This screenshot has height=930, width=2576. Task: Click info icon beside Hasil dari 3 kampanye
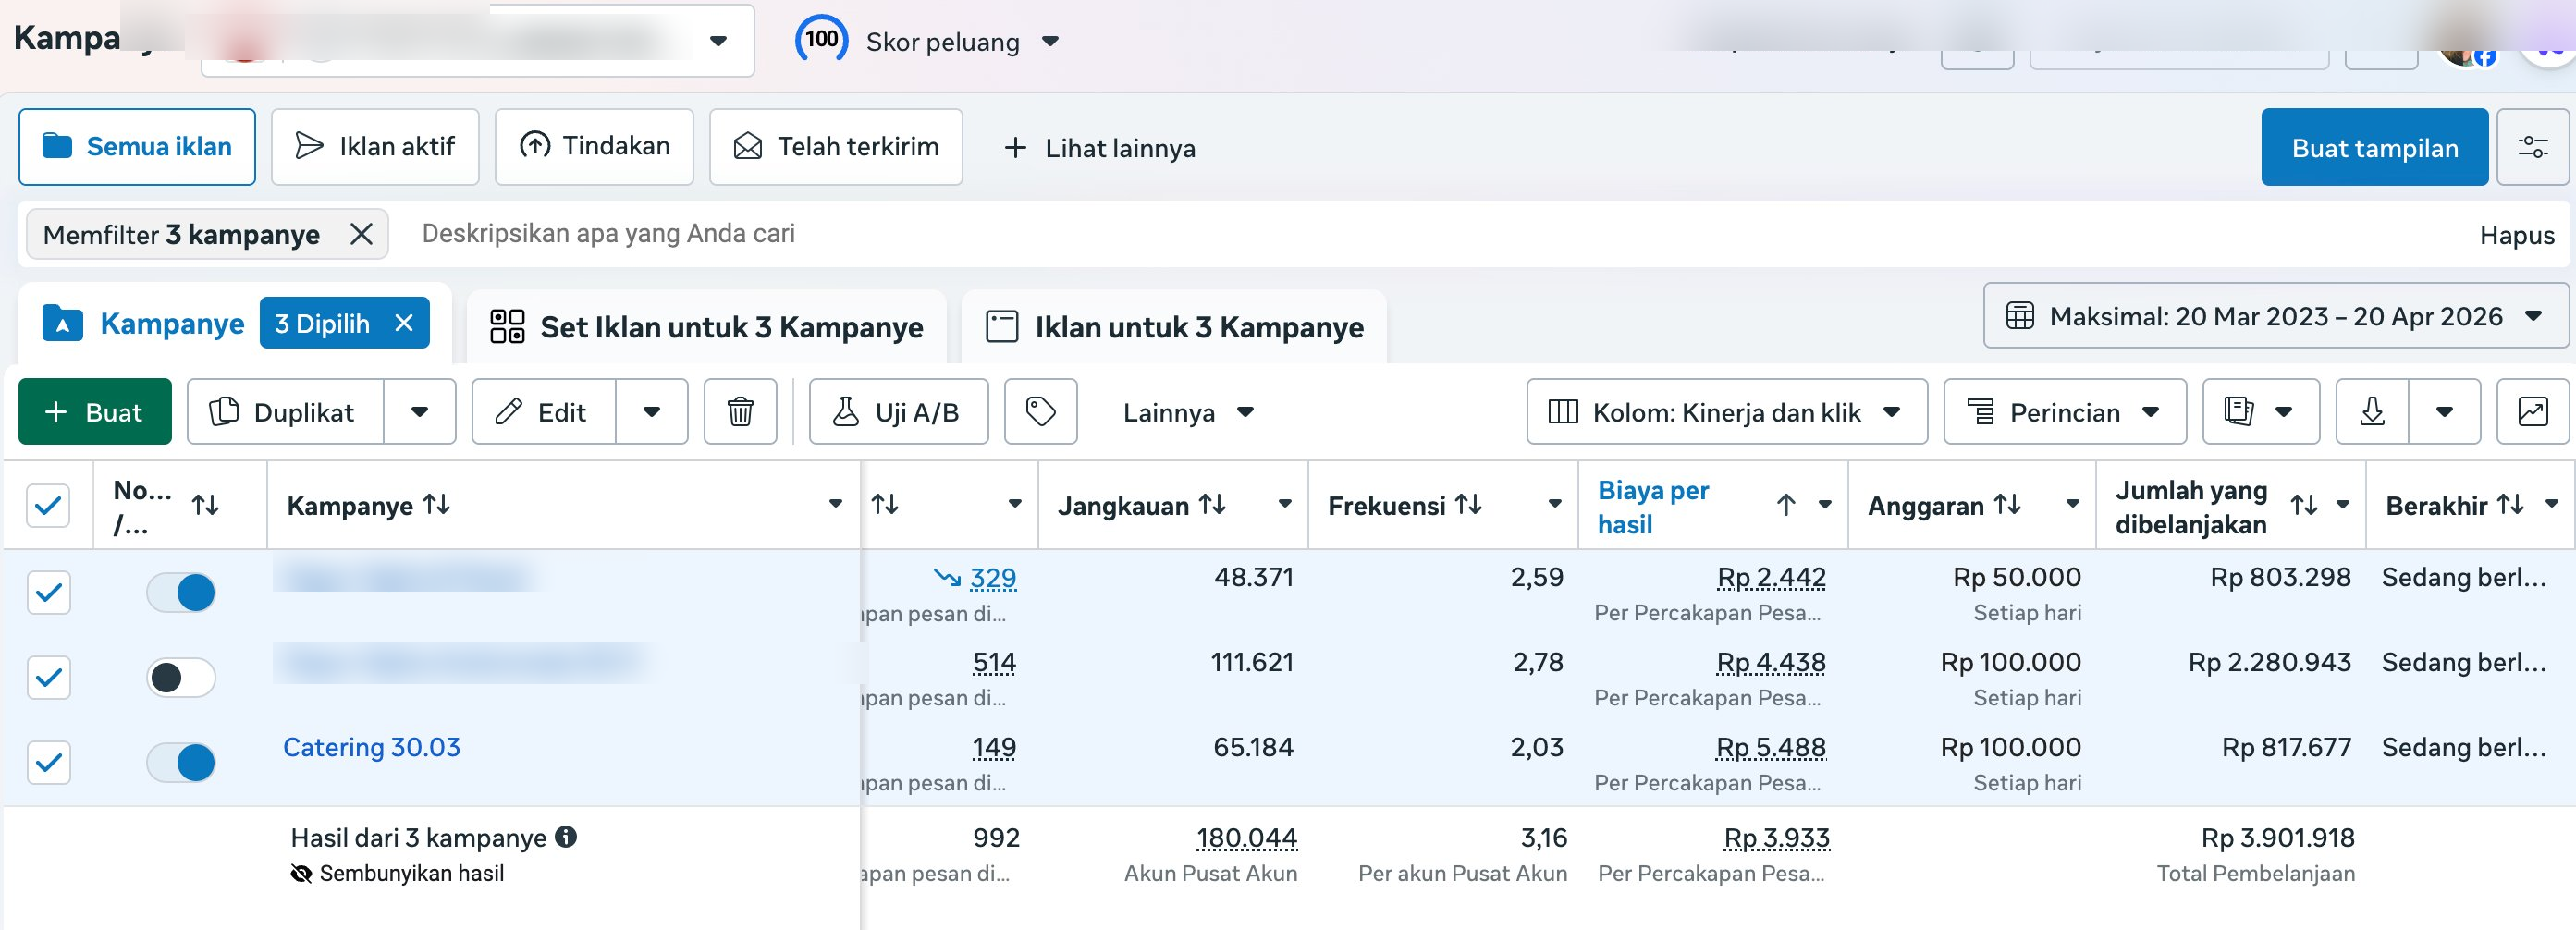566,837
